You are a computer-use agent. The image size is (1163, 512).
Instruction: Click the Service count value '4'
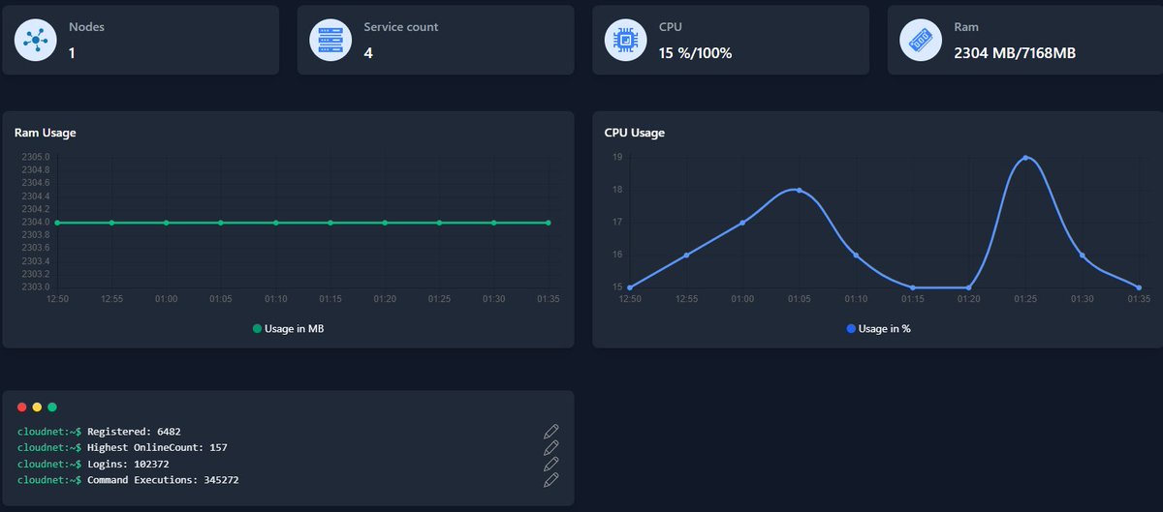click(368, 53)
